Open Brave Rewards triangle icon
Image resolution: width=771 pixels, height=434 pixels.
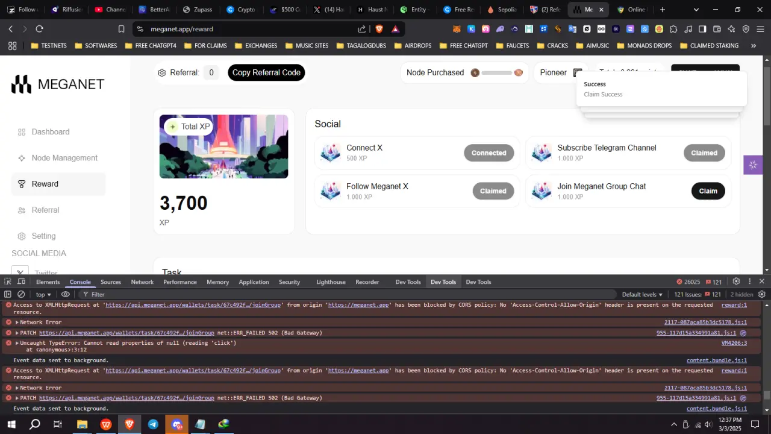[x=395, y=29]
